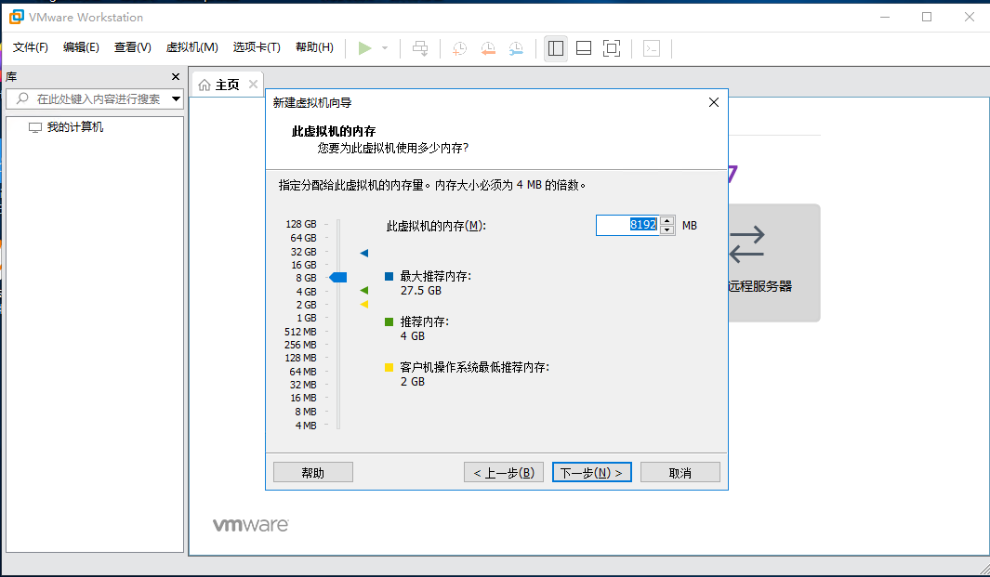This screenshot has height=577, width=990.
Task: Click the 此虚拟机的内存(M) label
Action: pyautogui.click(x=436, y=226)
